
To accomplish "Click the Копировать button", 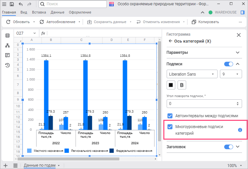I will click(x=205, y=22).
